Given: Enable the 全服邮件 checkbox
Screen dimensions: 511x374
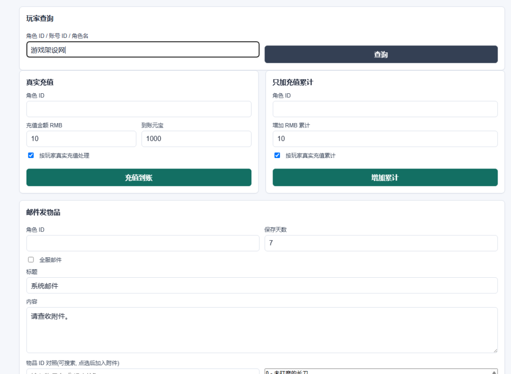Looking at the screenshot, I should 31,260.
